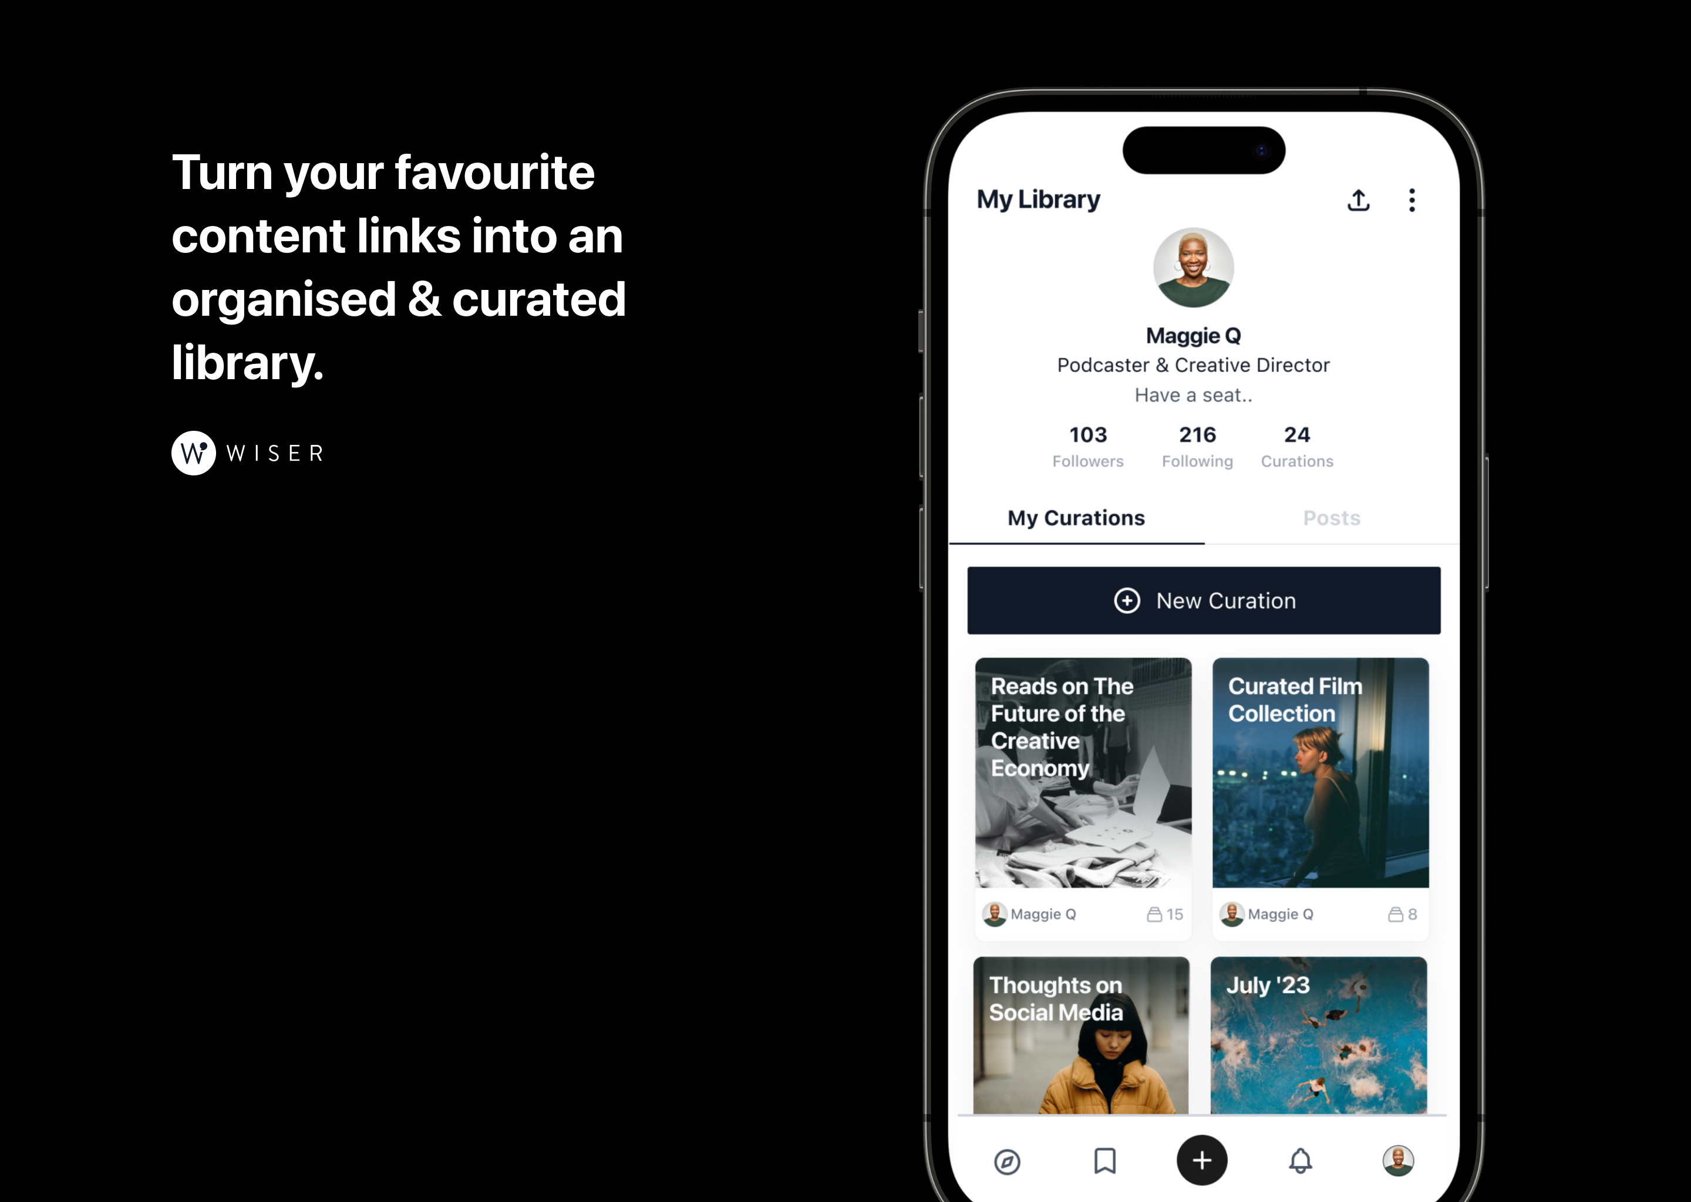Tap the New Curation plus circle icon
Viewport: 1691px width, 1202px height.
(1127, 600)
